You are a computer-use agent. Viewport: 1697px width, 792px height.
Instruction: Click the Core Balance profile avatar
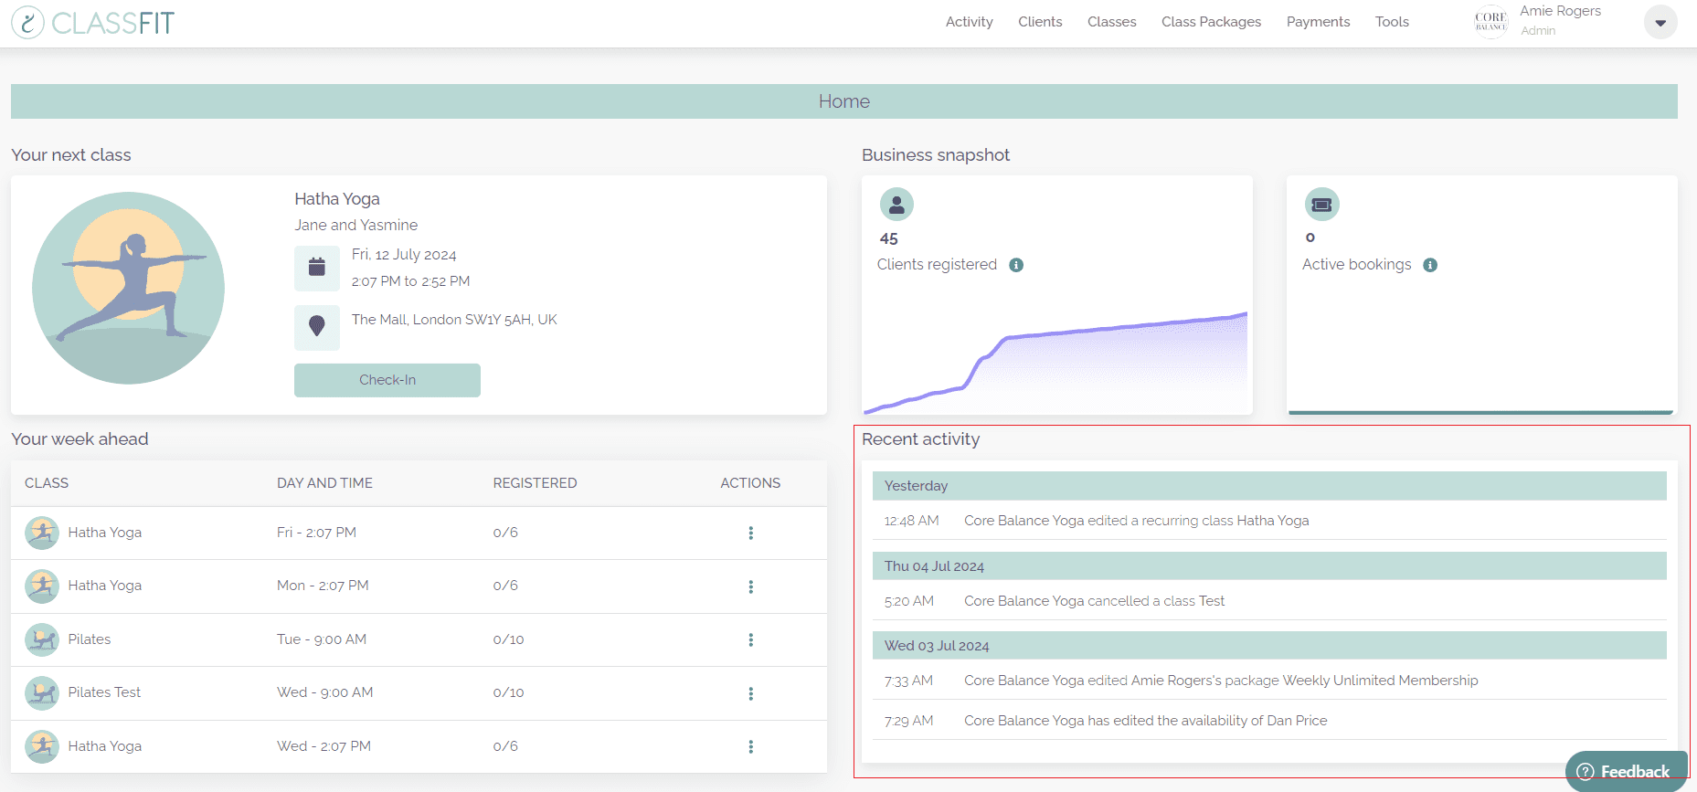(1490, 22)
